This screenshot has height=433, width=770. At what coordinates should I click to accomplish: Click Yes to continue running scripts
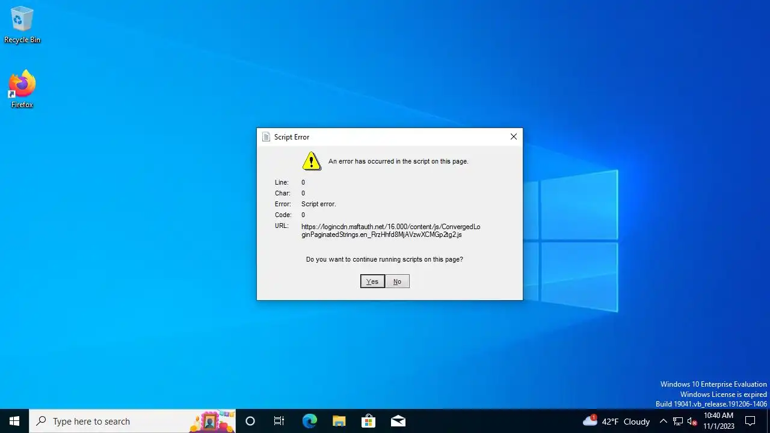pyautogui.click(x=372, y=281)
